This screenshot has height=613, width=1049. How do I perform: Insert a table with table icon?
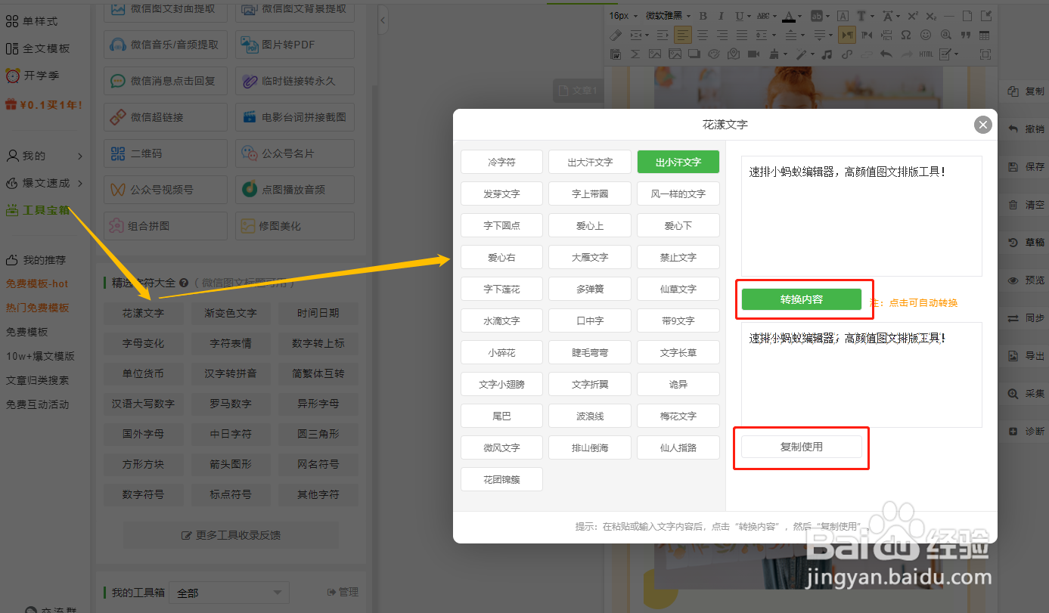pos(984,35)
